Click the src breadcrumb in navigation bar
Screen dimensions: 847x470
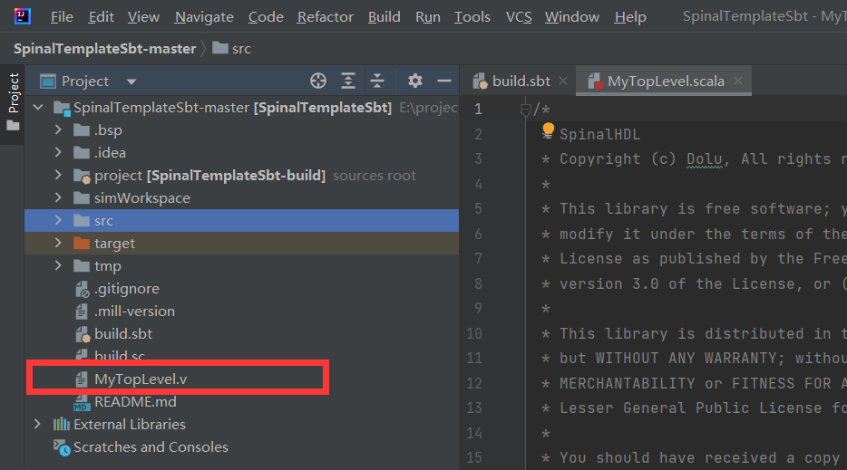pos(232,49)
